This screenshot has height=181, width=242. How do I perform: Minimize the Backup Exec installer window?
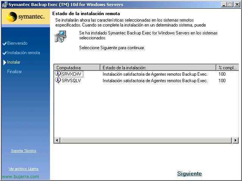tap(224, 5)
